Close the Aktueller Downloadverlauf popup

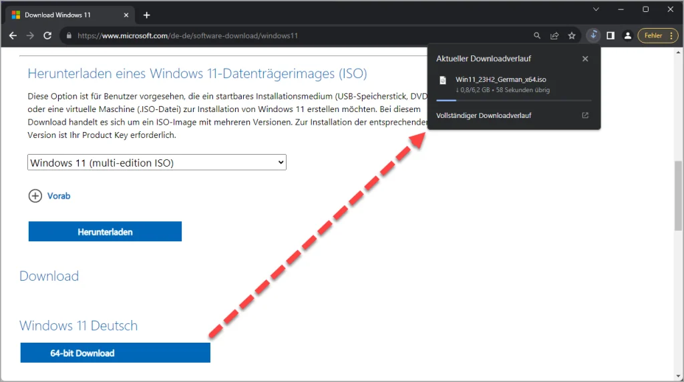[585, 59]
